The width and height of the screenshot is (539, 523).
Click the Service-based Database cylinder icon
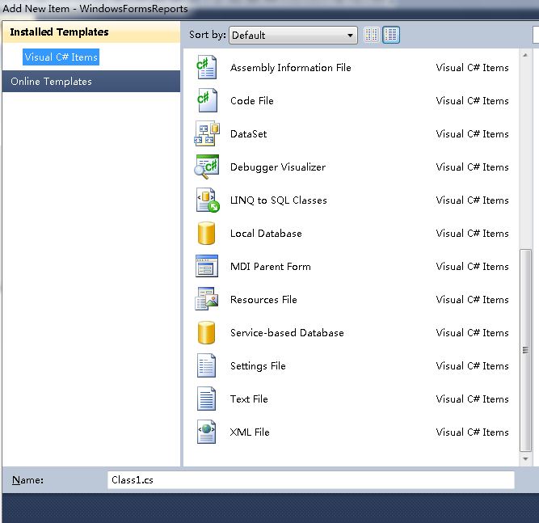pyautogui.click(x=206, y=332)
